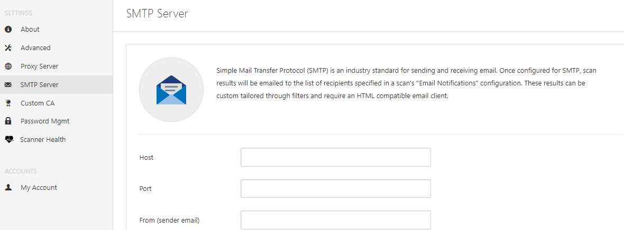Navigate to Custom CA settings
Image resolution: width=624 pixels, height=230 pixels.
pos(38,103)
